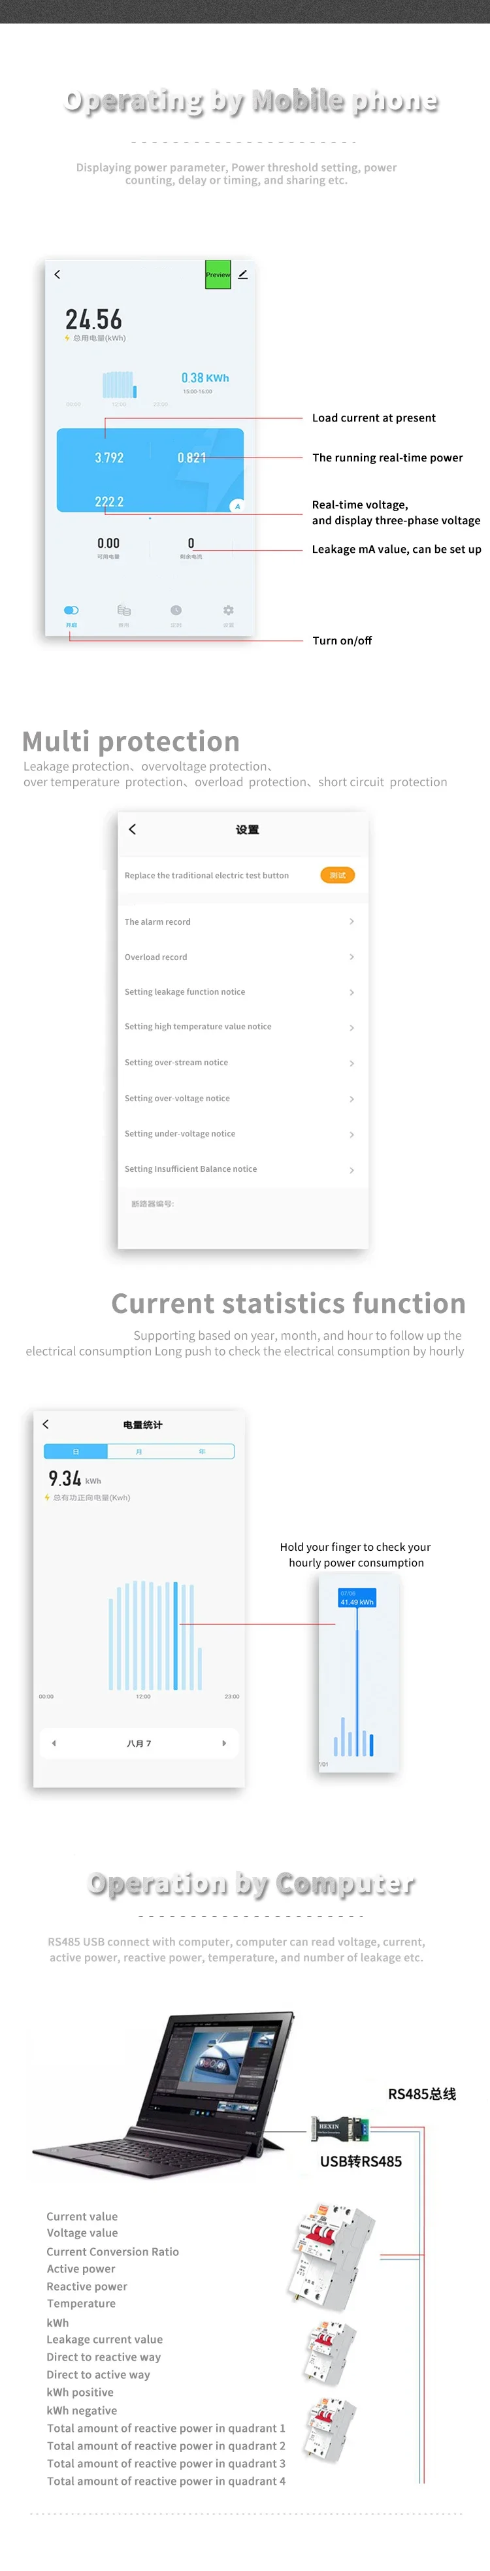Go back from the 电量统计 statistics screen

tap(46, 1424)
